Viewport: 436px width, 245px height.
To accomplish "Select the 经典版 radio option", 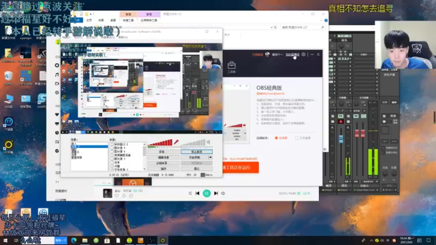I will [x=276, y=138].
